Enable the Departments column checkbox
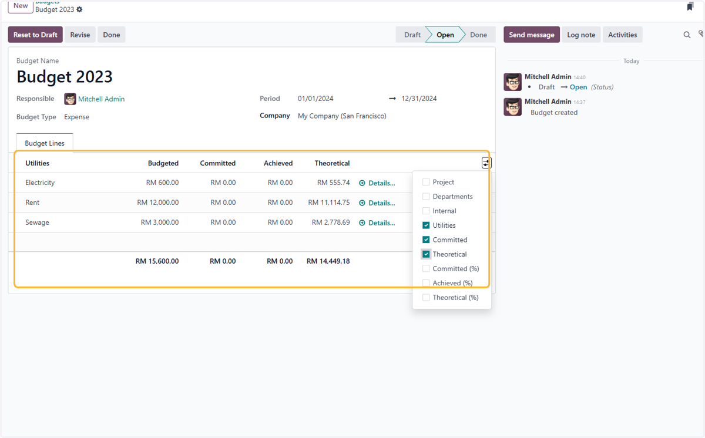This screenshot has width=705, height=438. (x=426, y=197)
